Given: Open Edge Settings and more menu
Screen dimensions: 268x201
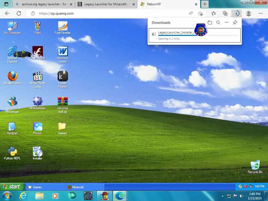Looking at the screenshot, I should point(261,13).
